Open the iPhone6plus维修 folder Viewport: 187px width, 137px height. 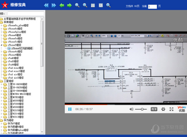[17, 32]
